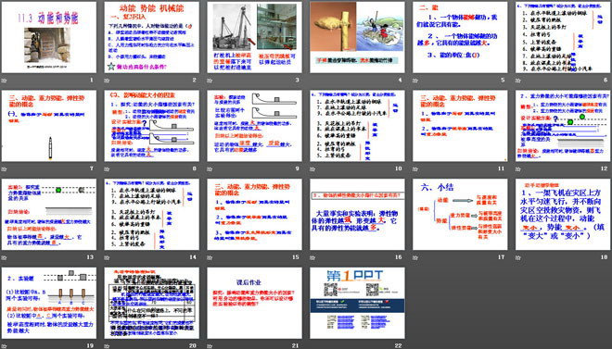
Task: Click the animation star icon under slide 2
Action: pos(107,81)
